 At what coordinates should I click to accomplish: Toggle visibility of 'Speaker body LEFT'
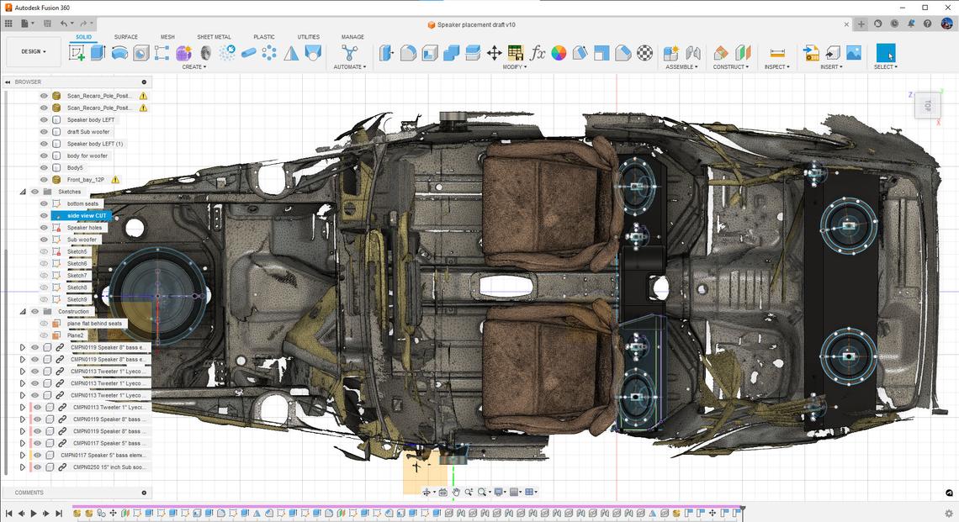tap(45, 120)
